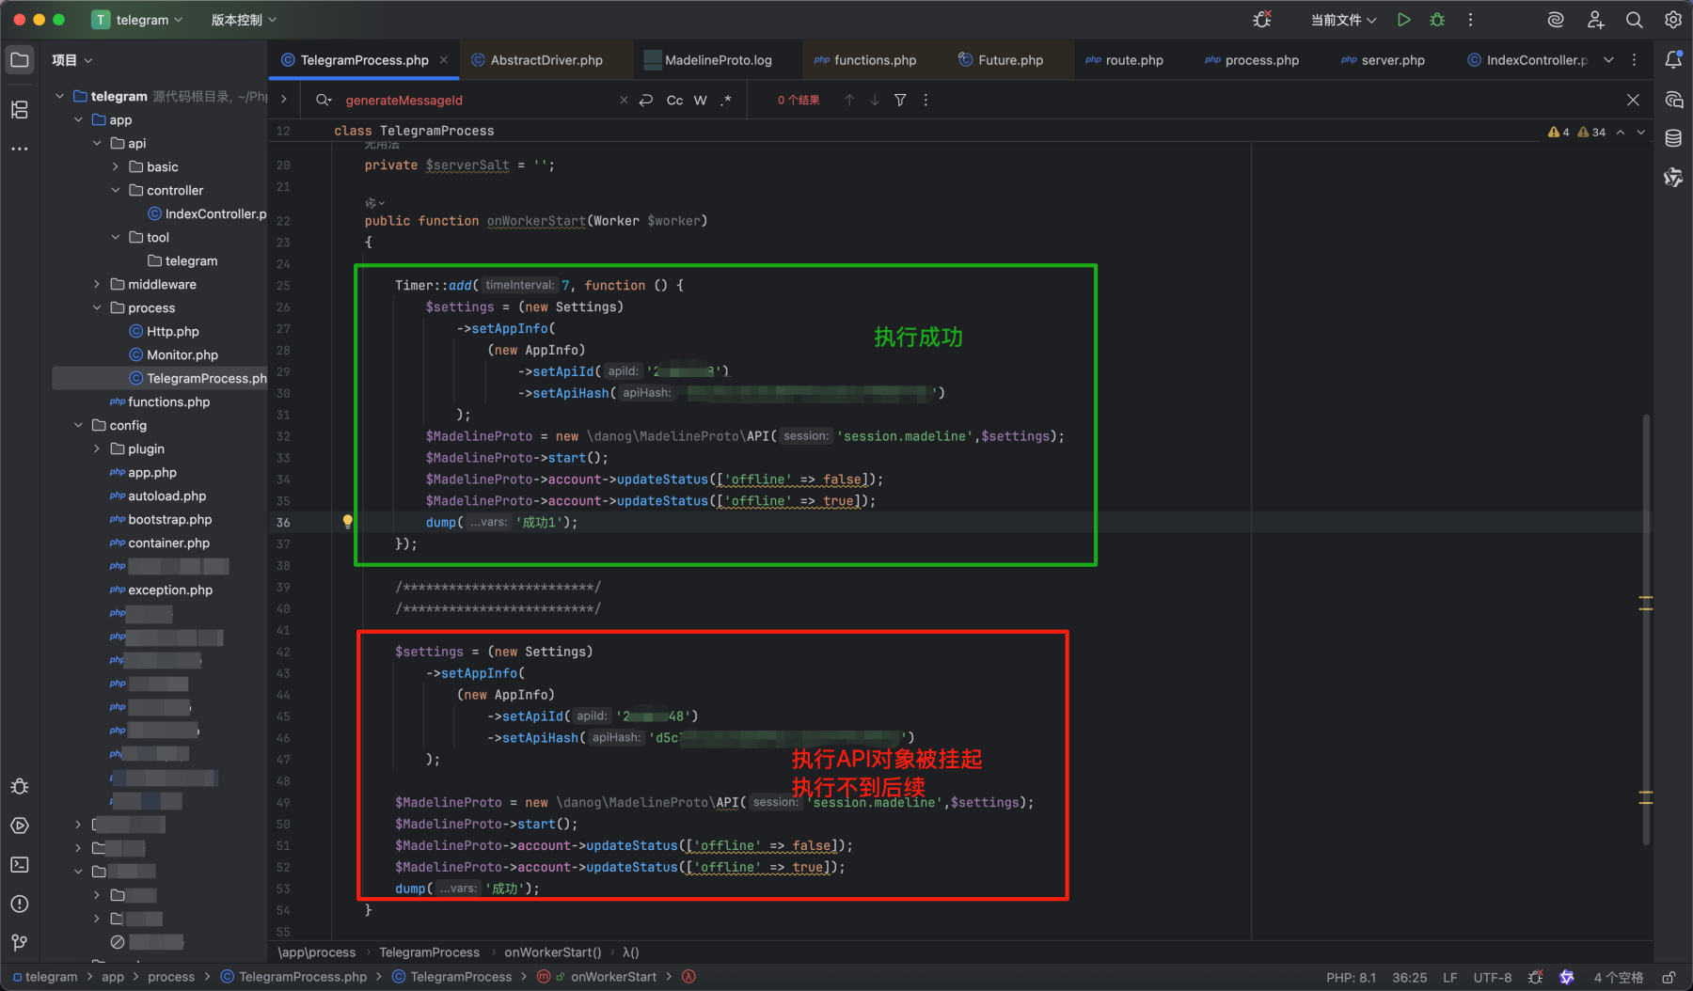Click the listen for debug connections icon
This screenshot has height=991, width=1693.
click(x=1262, y=20)
